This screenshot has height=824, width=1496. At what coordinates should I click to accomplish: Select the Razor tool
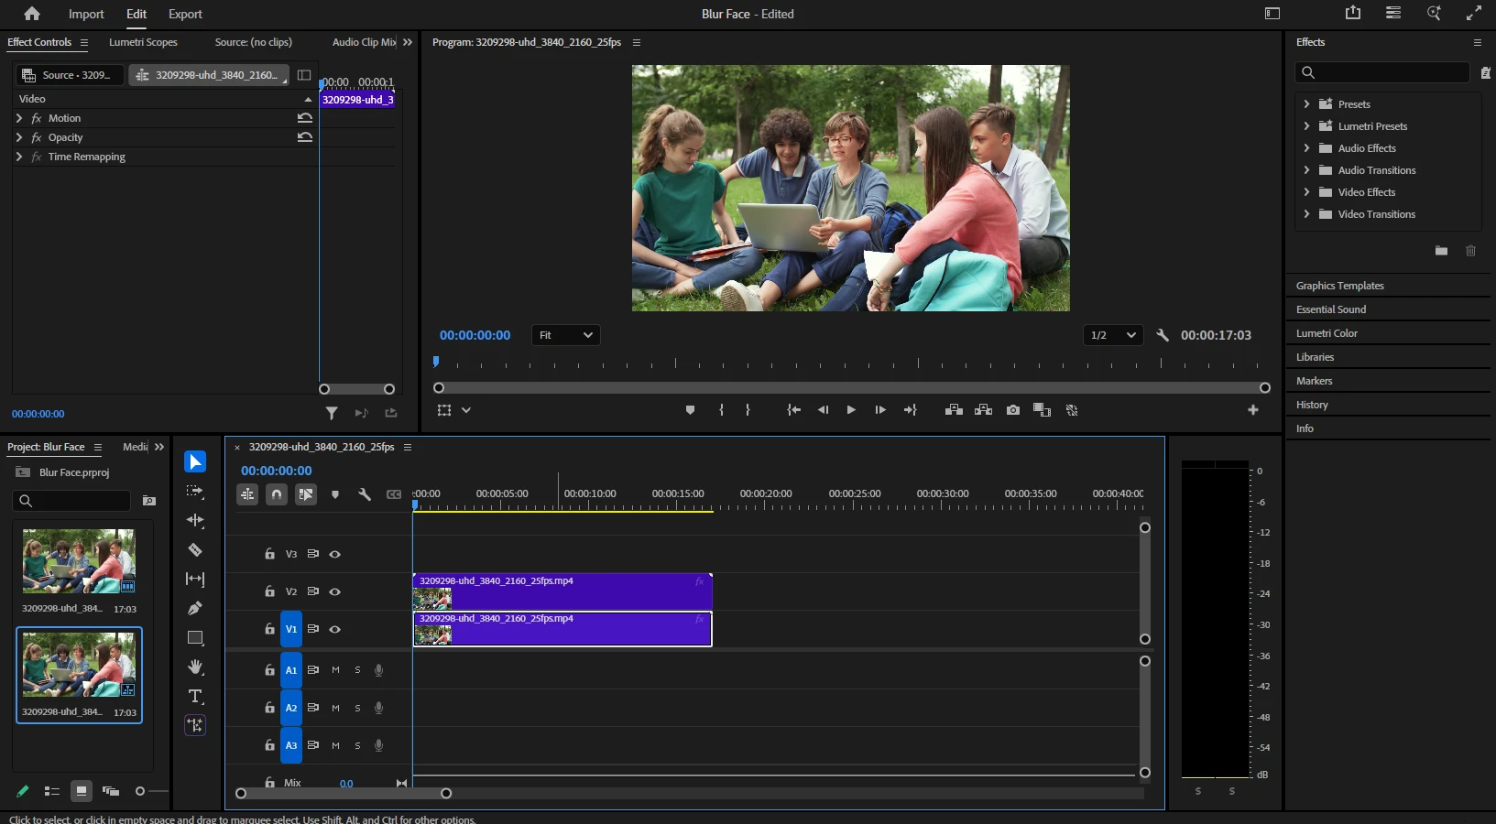point(195,549)
